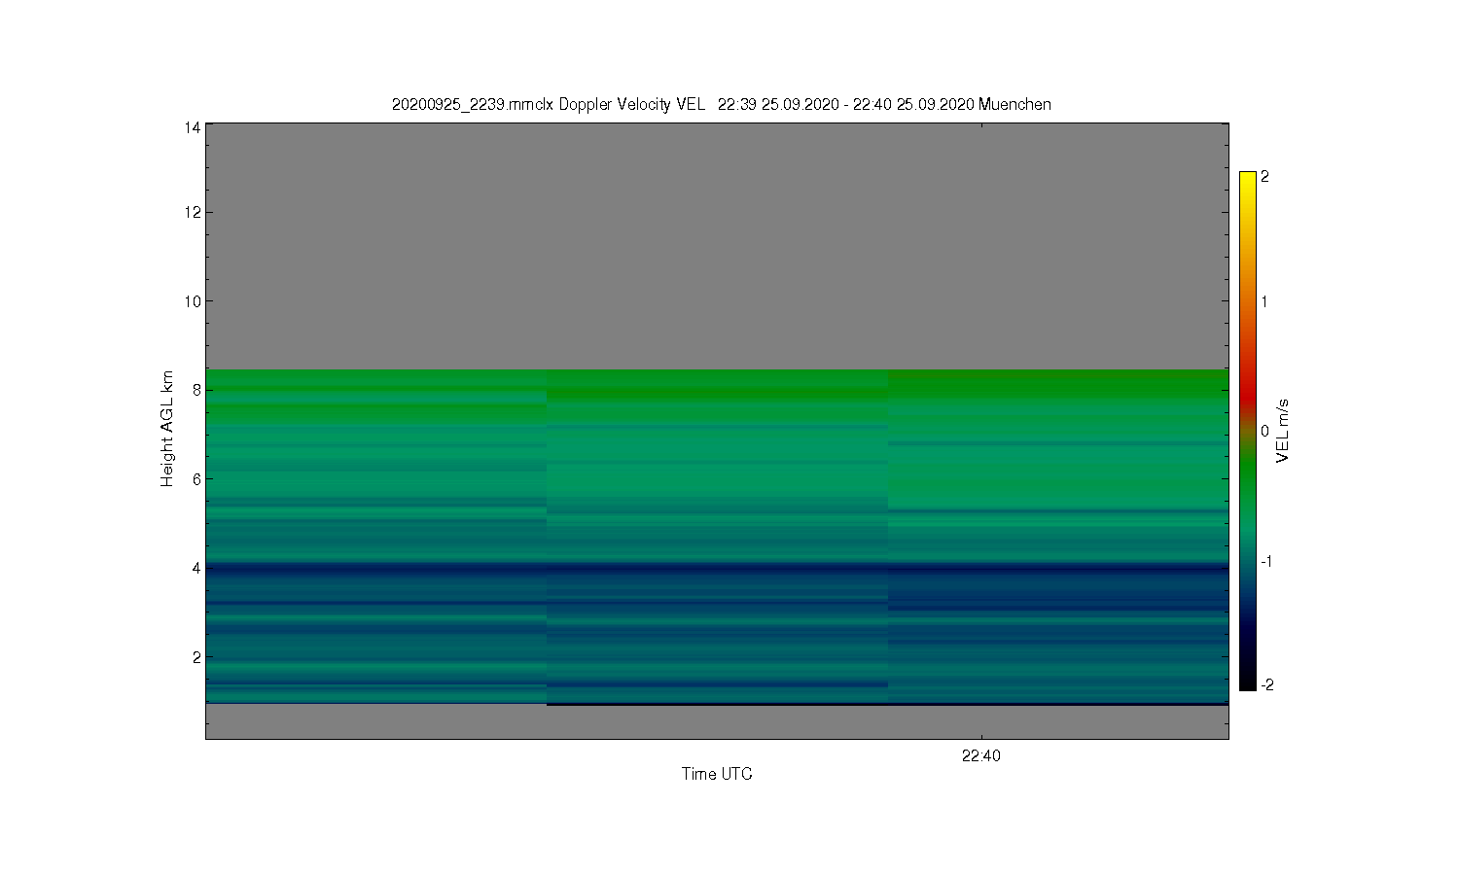Click the green top layer in rightmost column
This screenshot has width=1459, height=875.
click(1058, 383)
